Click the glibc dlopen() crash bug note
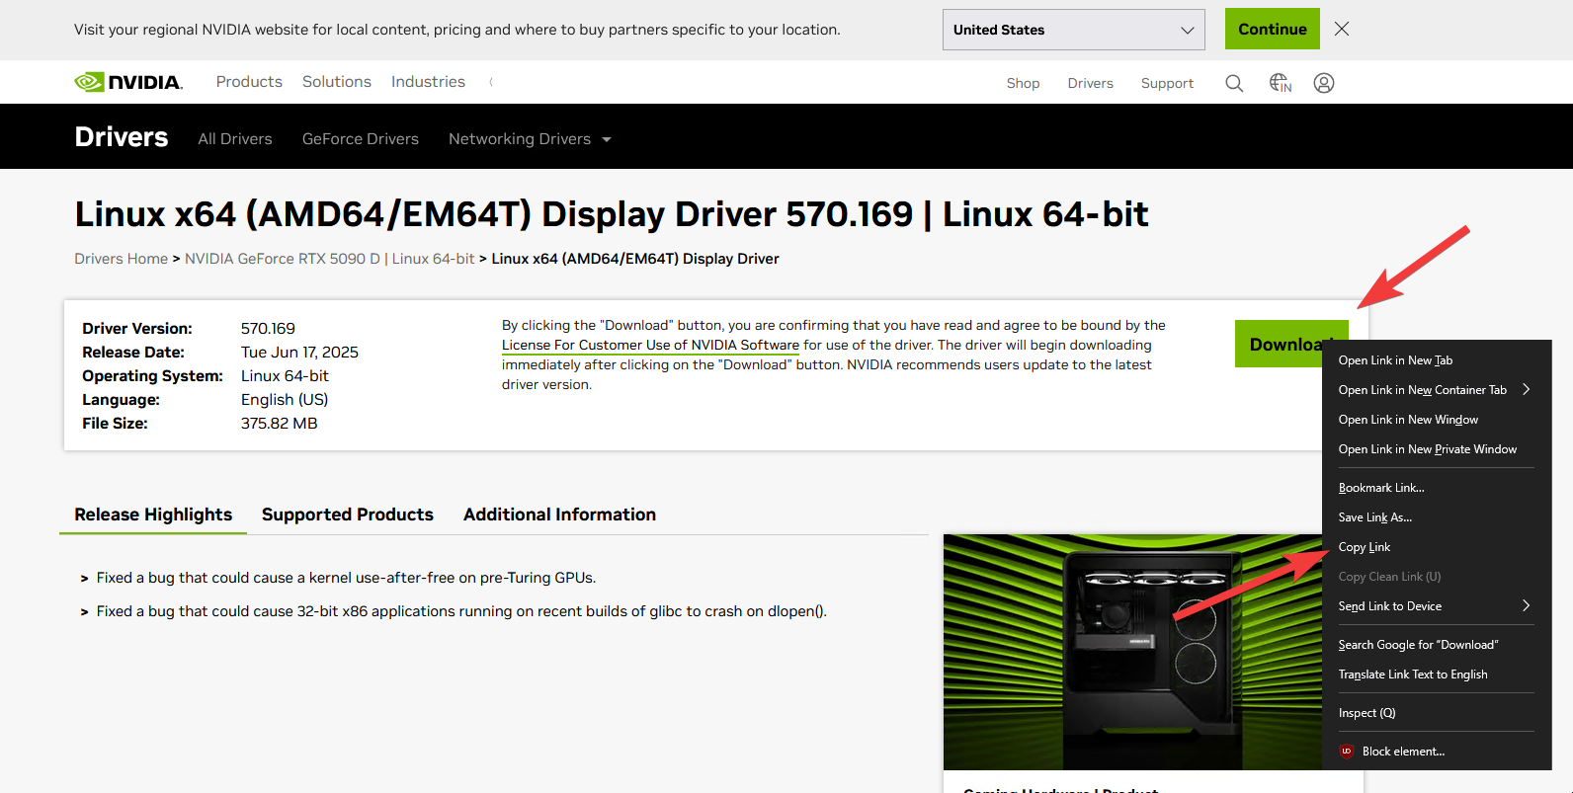The image size is (1573, 793). point(461,611)
